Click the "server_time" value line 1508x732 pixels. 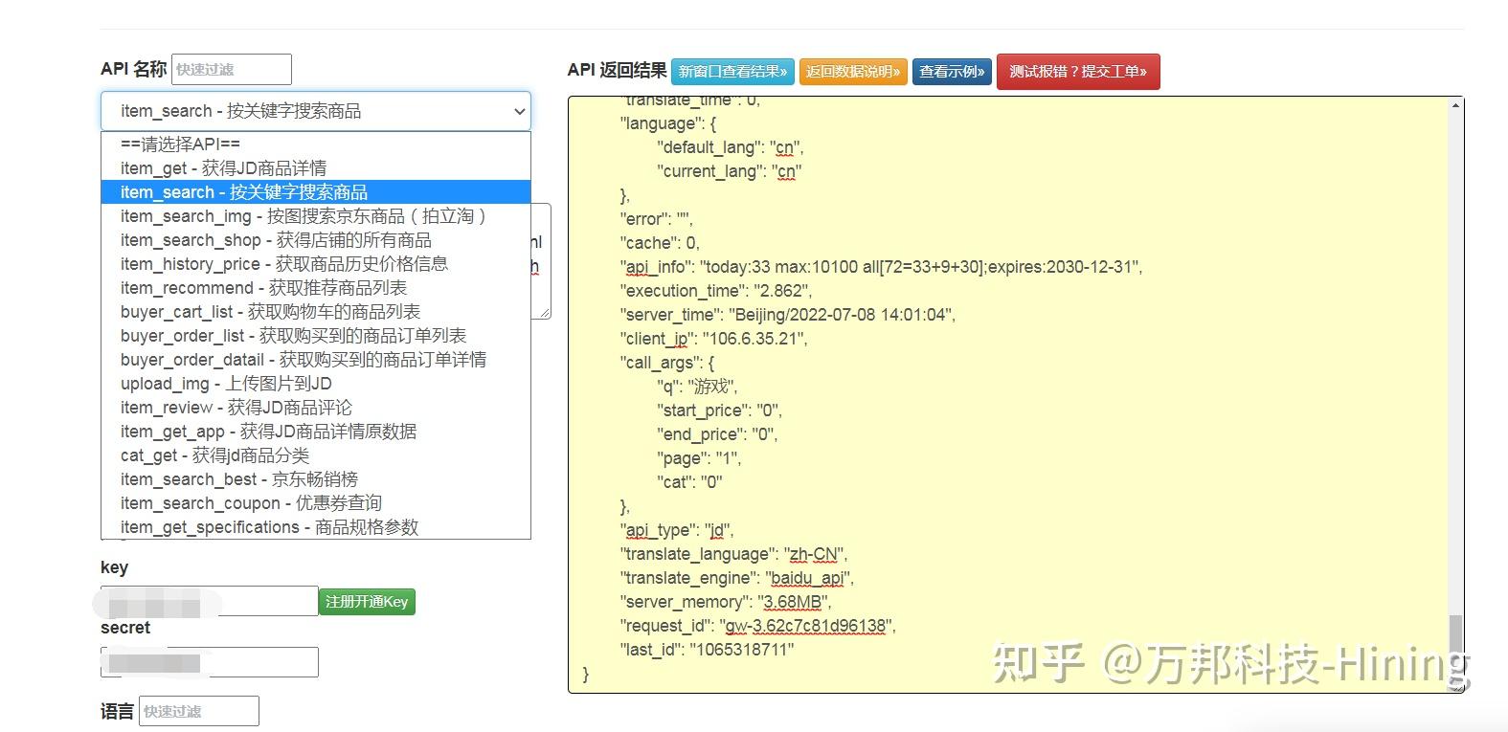click(787, 315)
